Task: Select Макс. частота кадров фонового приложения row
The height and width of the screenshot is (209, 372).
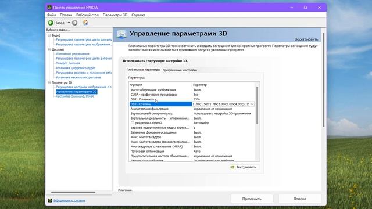Action: 192,142
